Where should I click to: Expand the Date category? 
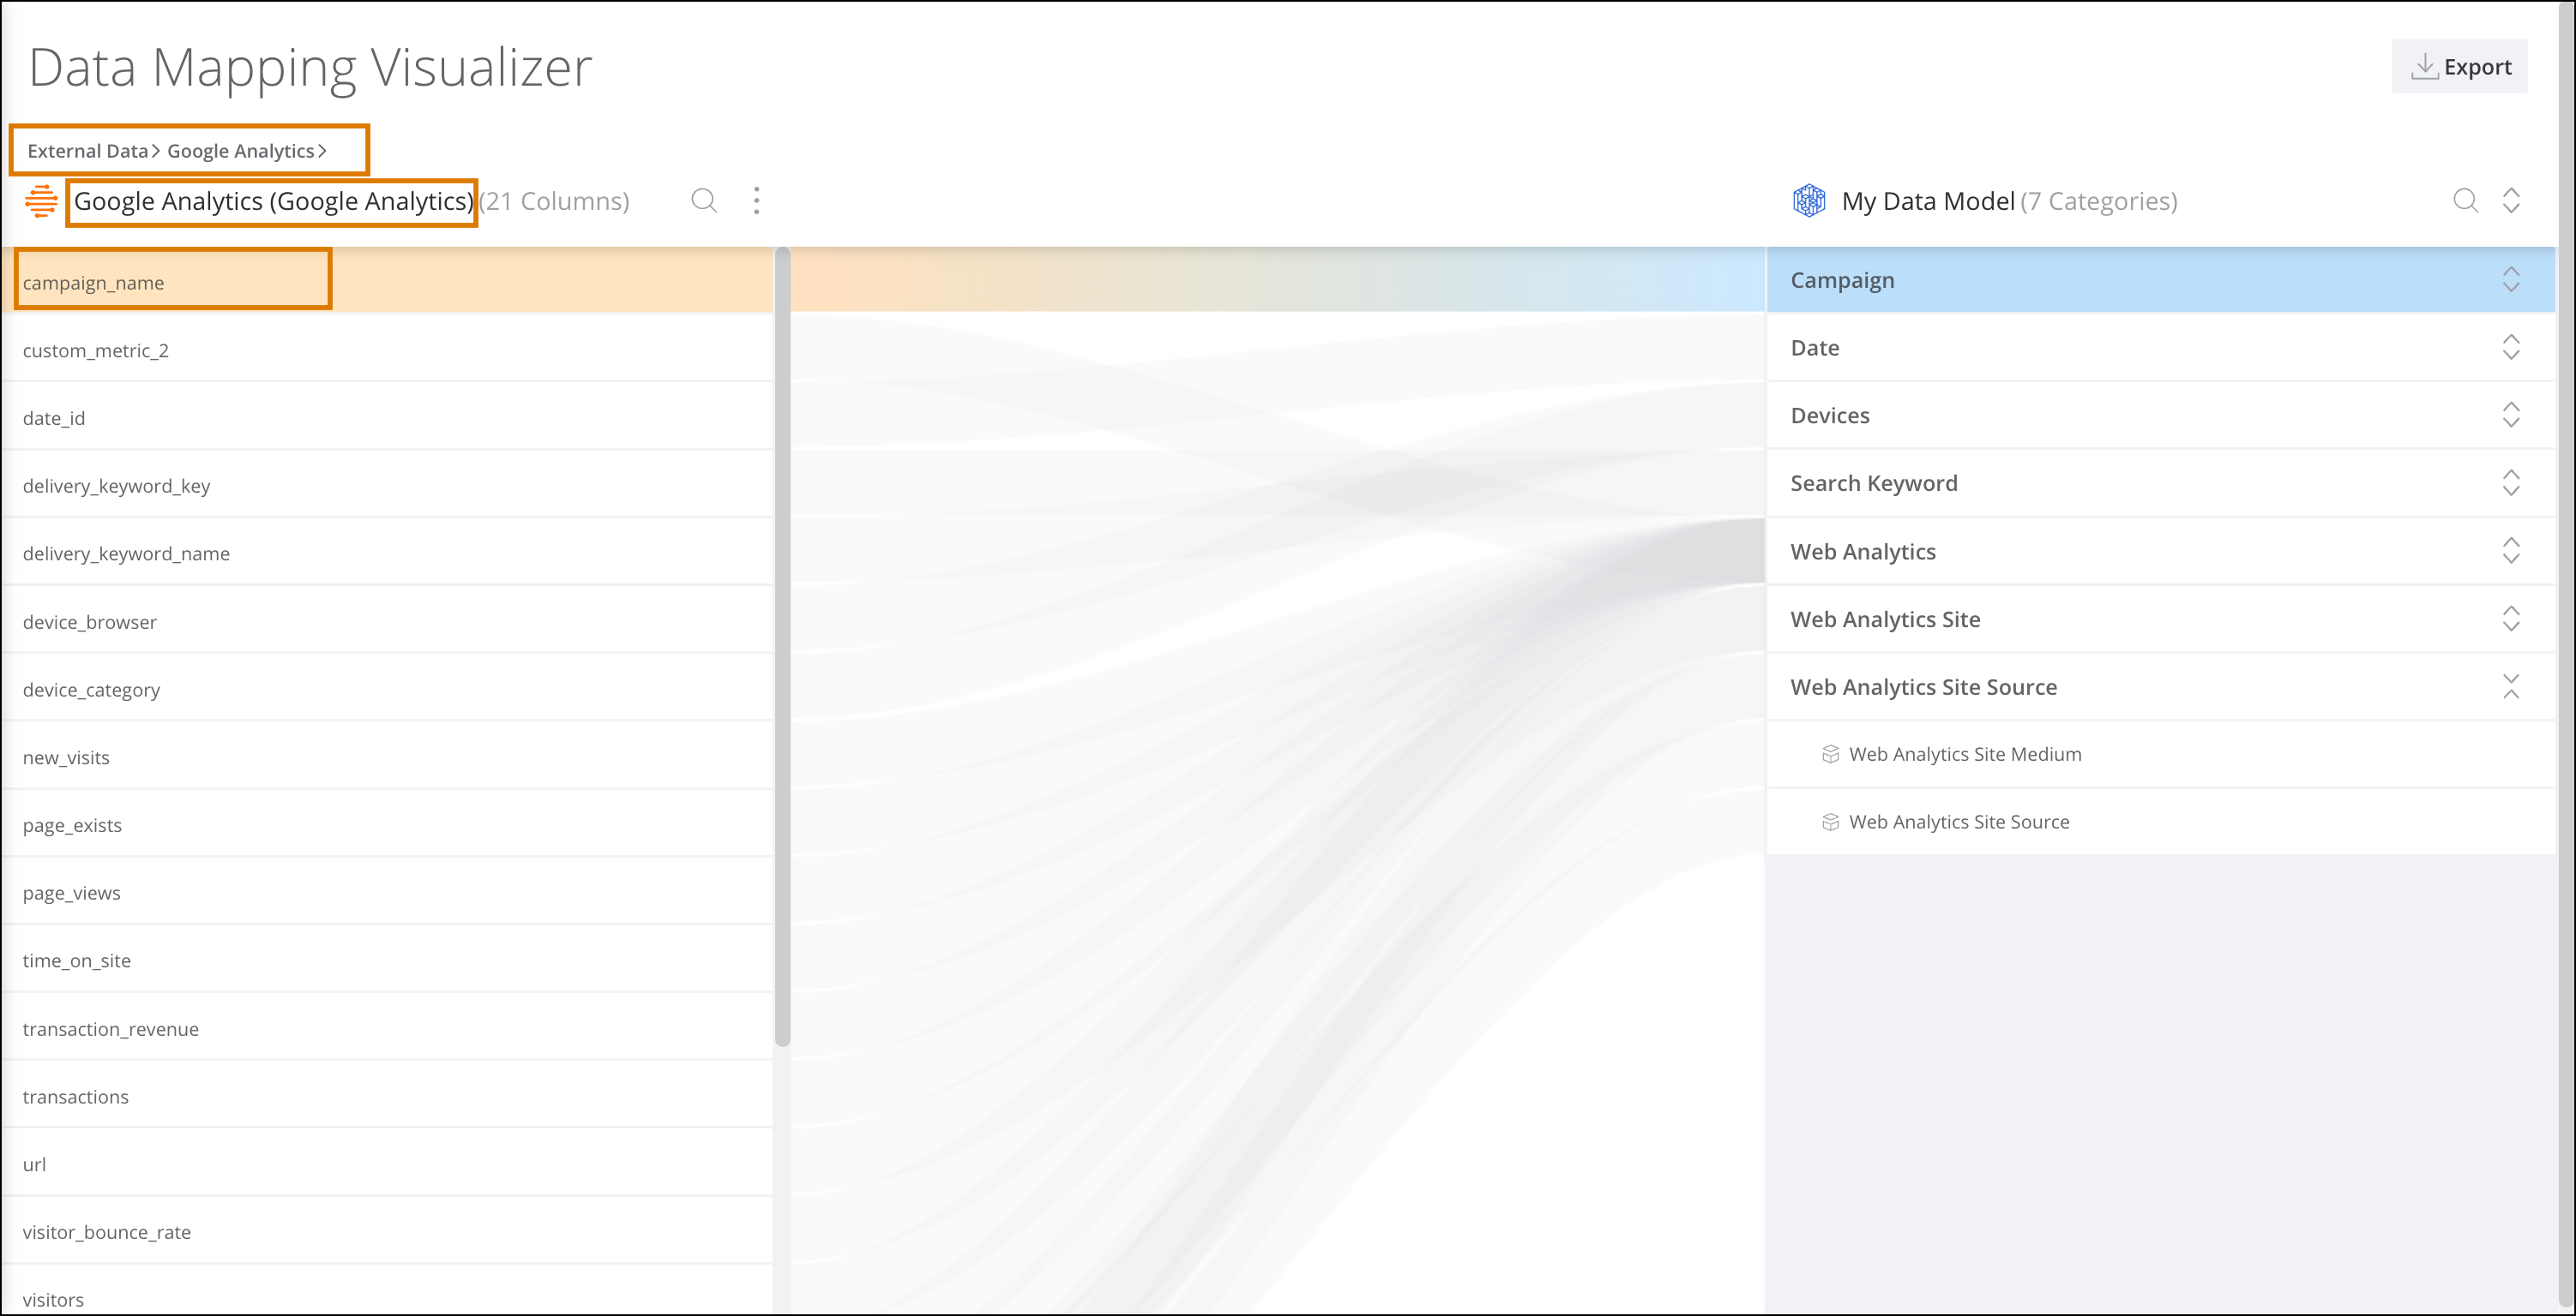pos(2511,348)
